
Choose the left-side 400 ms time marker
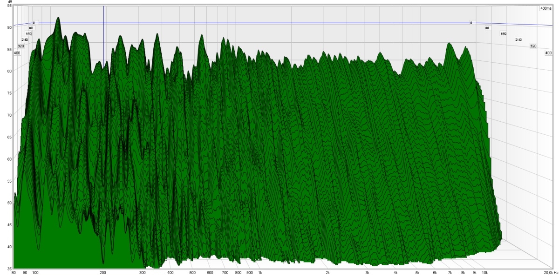[x=17, y=53]
